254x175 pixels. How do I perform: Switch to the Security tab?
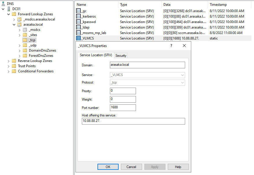121,55
